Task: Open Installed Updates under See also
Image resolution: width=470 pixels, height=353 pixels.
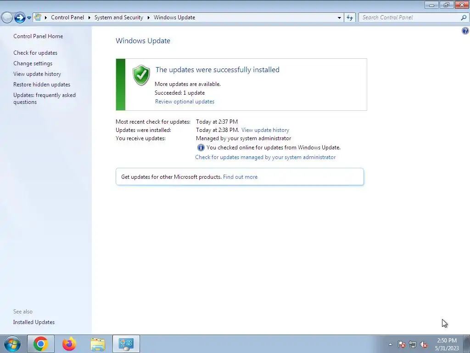Action: point(34,322)
